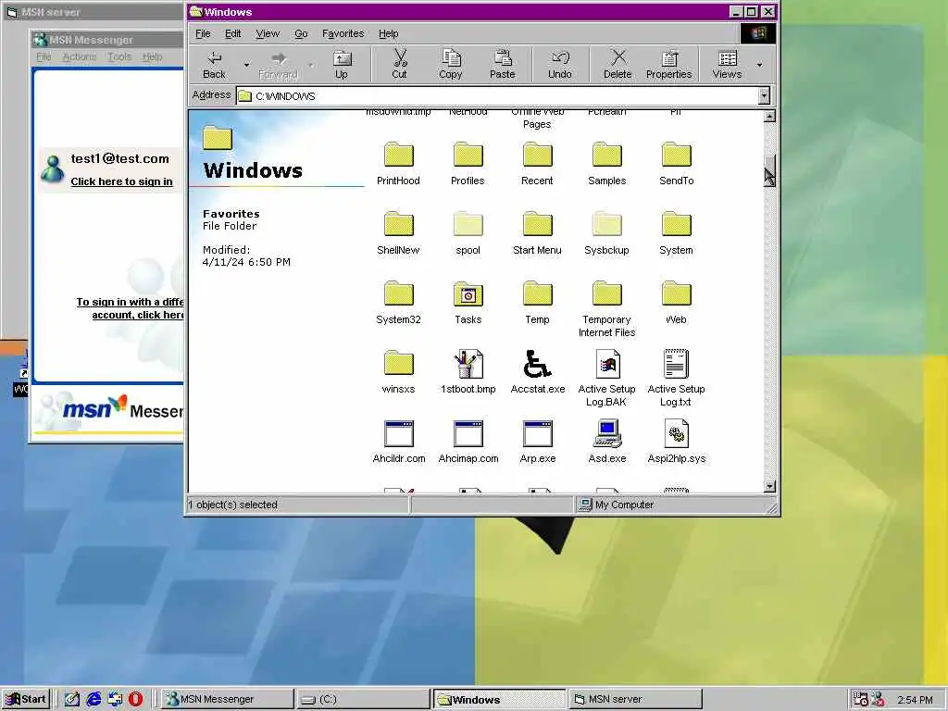
Task: Click the 2:54 PM tray clock
Action: coord(915,700)
